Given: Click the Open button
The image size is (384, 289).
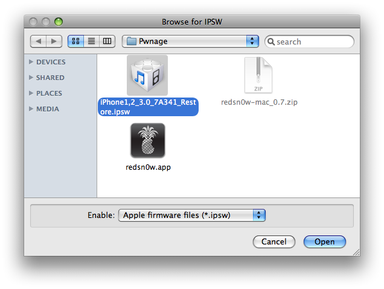Looking at the screenshot, I should [324, 241].
